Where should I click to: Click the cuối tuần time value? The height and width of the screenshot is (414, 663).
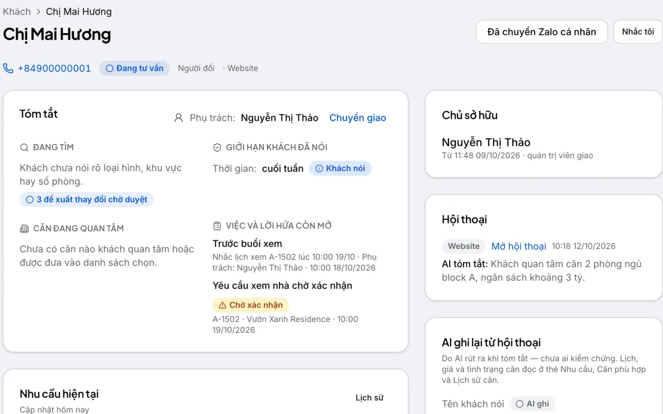pyautogui.click(x=283, y=169)
